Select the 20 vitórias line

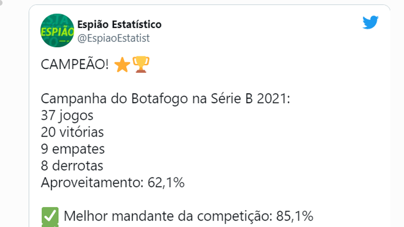click(x=72, y=132)
